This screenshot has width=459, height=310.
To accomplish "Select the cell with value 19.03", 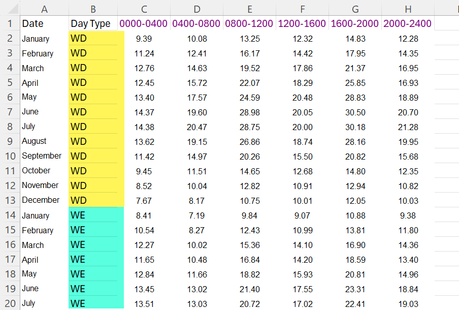I will (x=408, y=303).
